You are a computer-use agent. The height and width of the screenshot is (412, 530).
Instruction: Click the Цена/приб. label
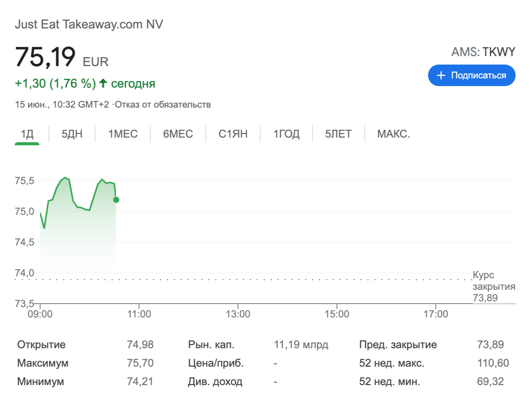pyautogui.click(x=216, y=363)
